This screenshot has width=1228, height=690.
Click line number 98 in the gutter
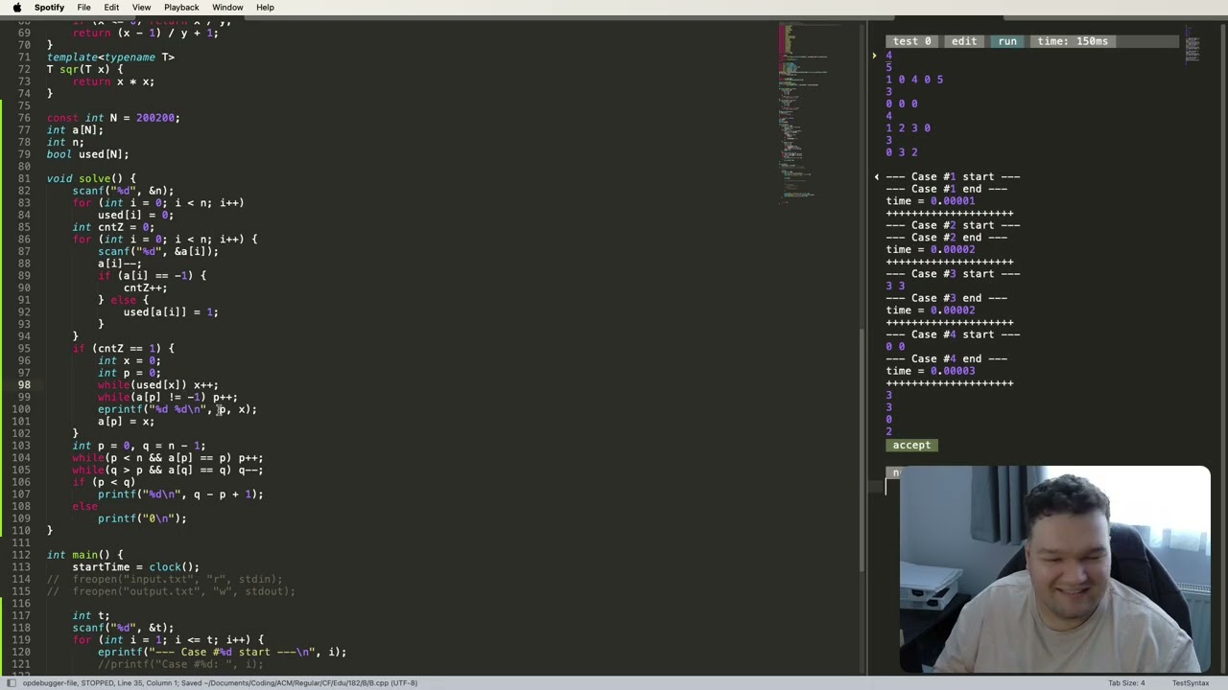tap(23, 385)
